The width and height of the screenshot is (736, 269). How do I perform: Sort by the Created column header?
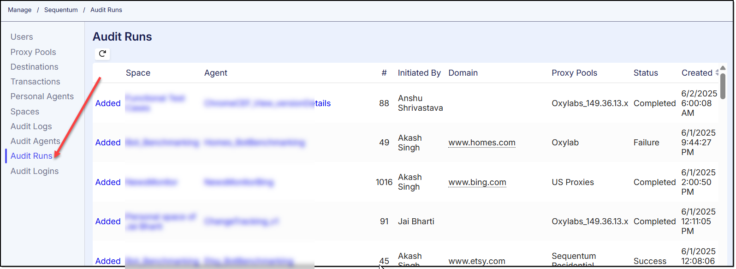697,73
